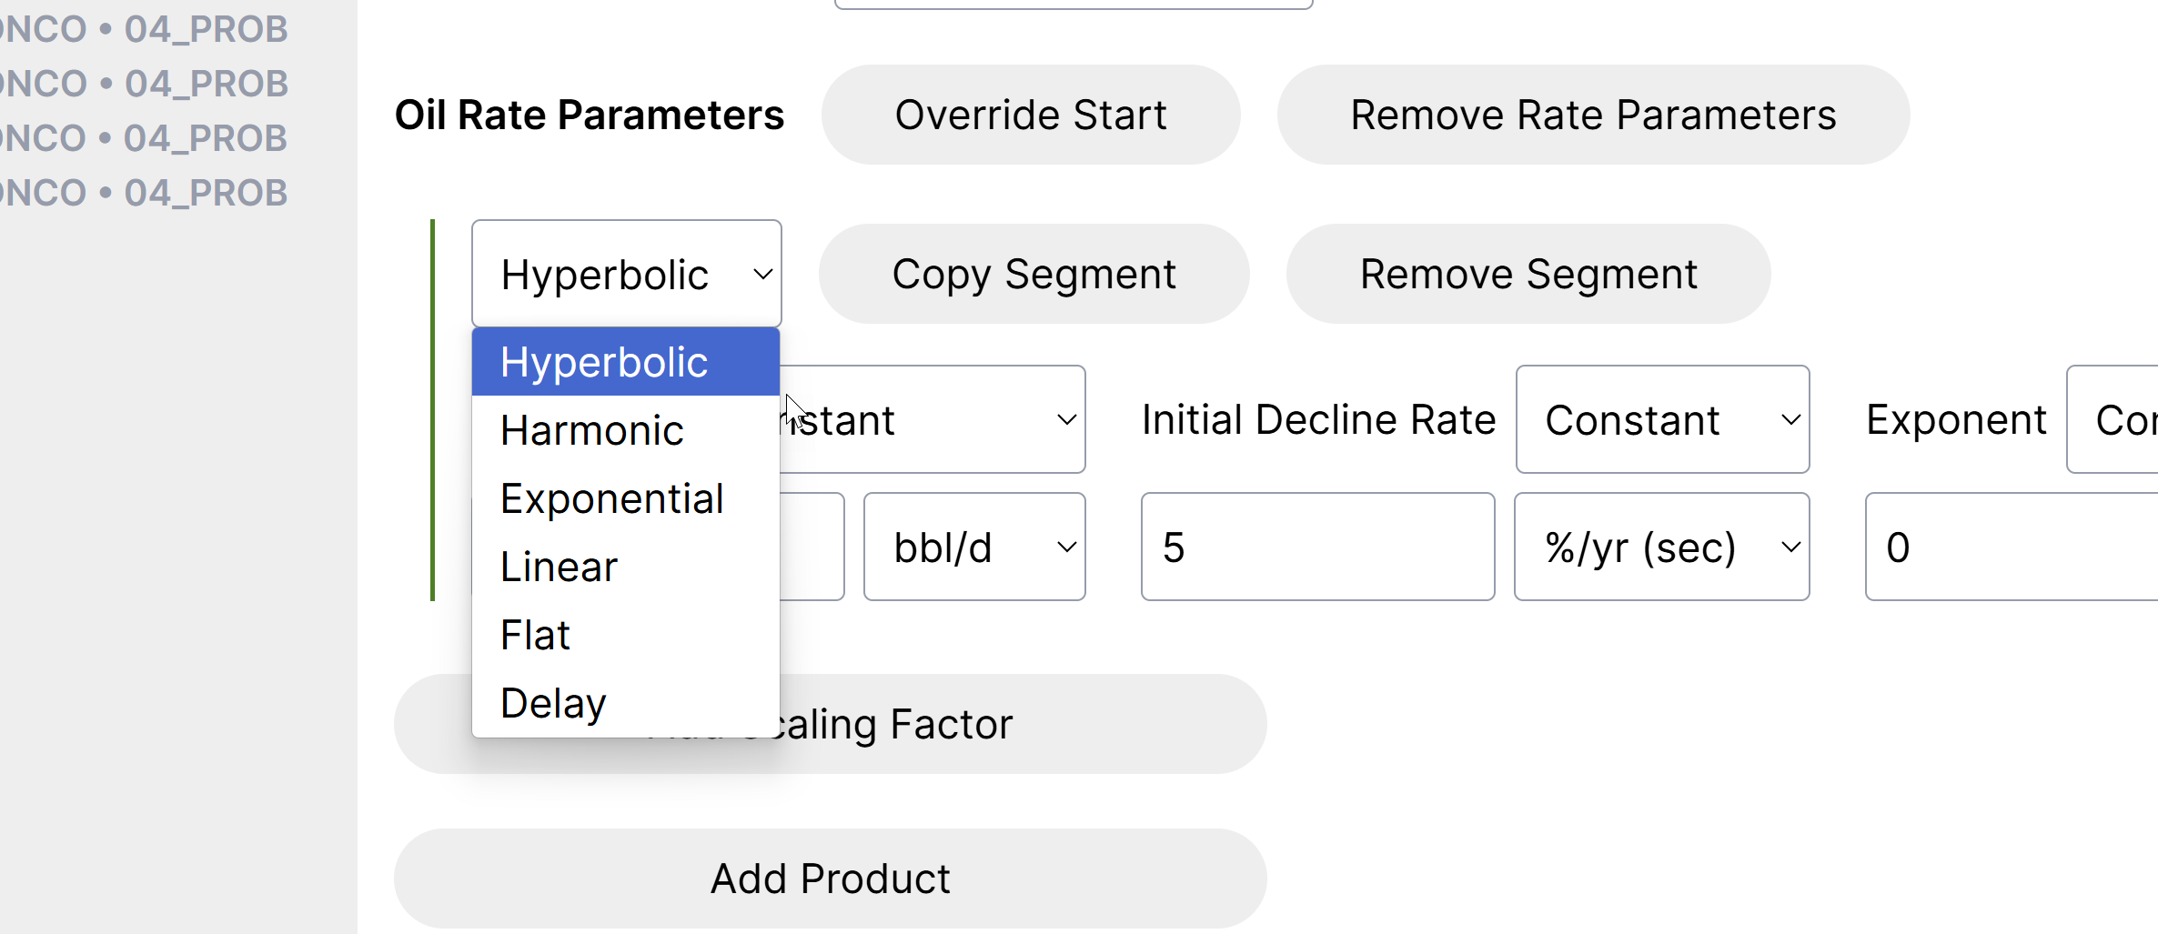The height and width of the screenshot is (934, 2158).
Task: Open the bbl/d units dropdown
Action: click(x=974, y=547)
